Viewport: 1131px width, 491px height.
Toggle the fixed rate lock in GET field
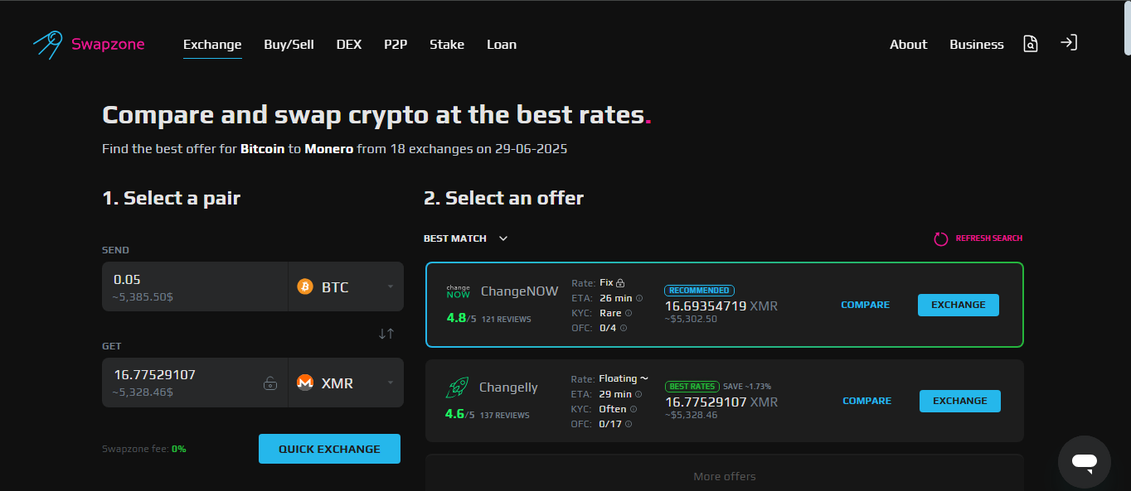click(x=269, y=383)
